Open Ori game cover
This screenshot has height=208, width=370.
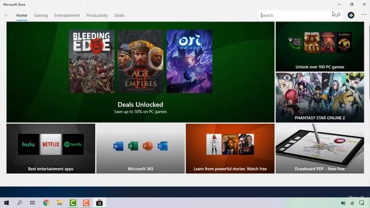pos(190,61)
